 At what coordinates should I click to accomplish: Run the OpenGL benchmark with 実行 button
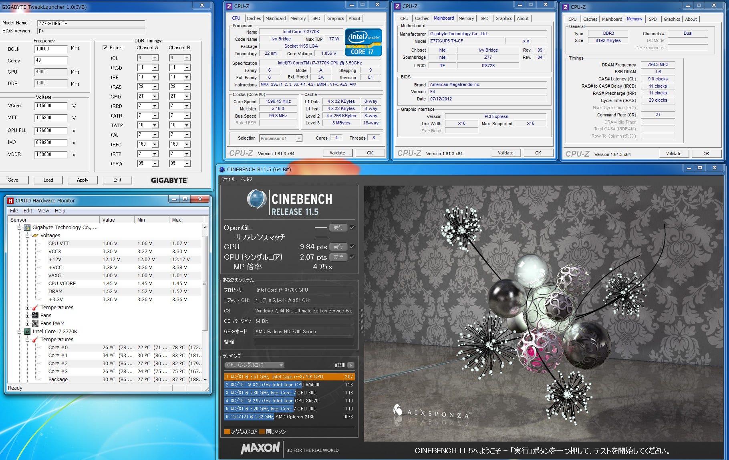coord(338,228)
